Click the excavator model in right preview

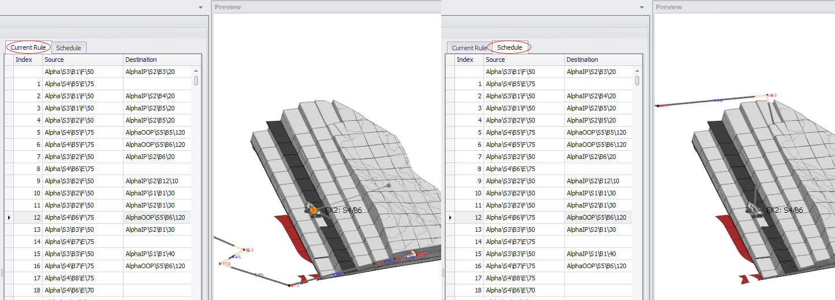(753, 209)
